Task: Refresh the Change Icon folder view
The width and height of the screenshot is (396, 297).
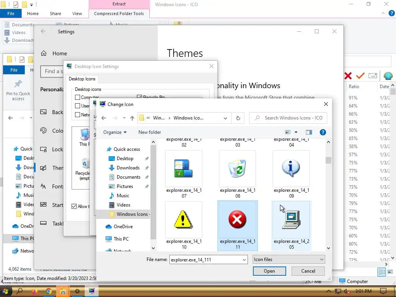Action: [238, 118]
